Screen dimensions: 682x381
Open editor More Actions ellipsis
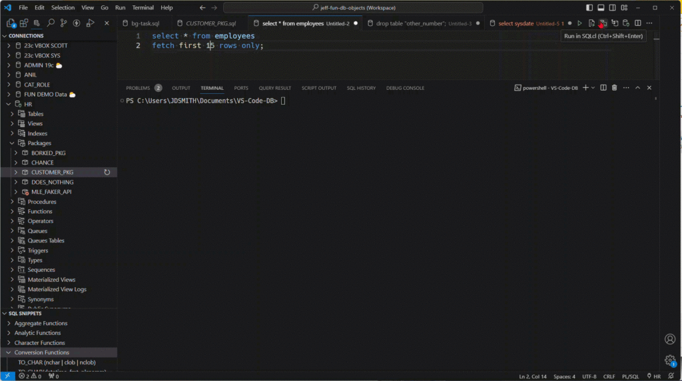(x=649, y=23)
